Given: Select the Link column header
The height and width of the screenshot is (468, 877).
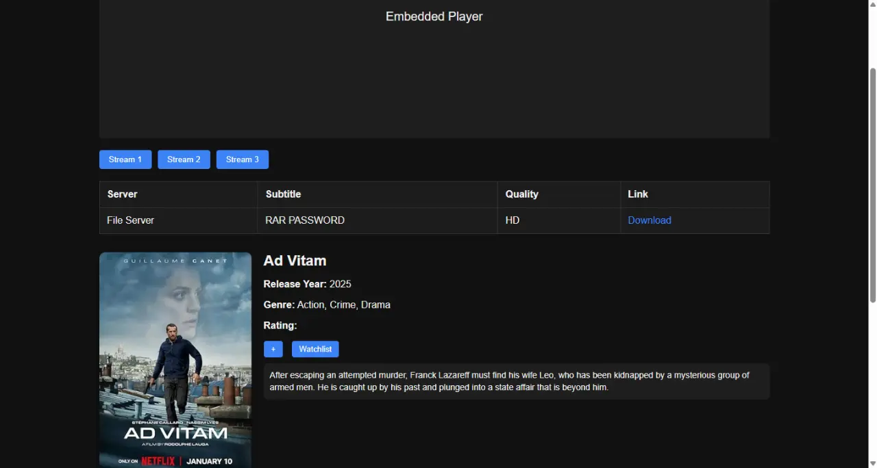Looking at the screenshot, I should [x=695, y=194].
